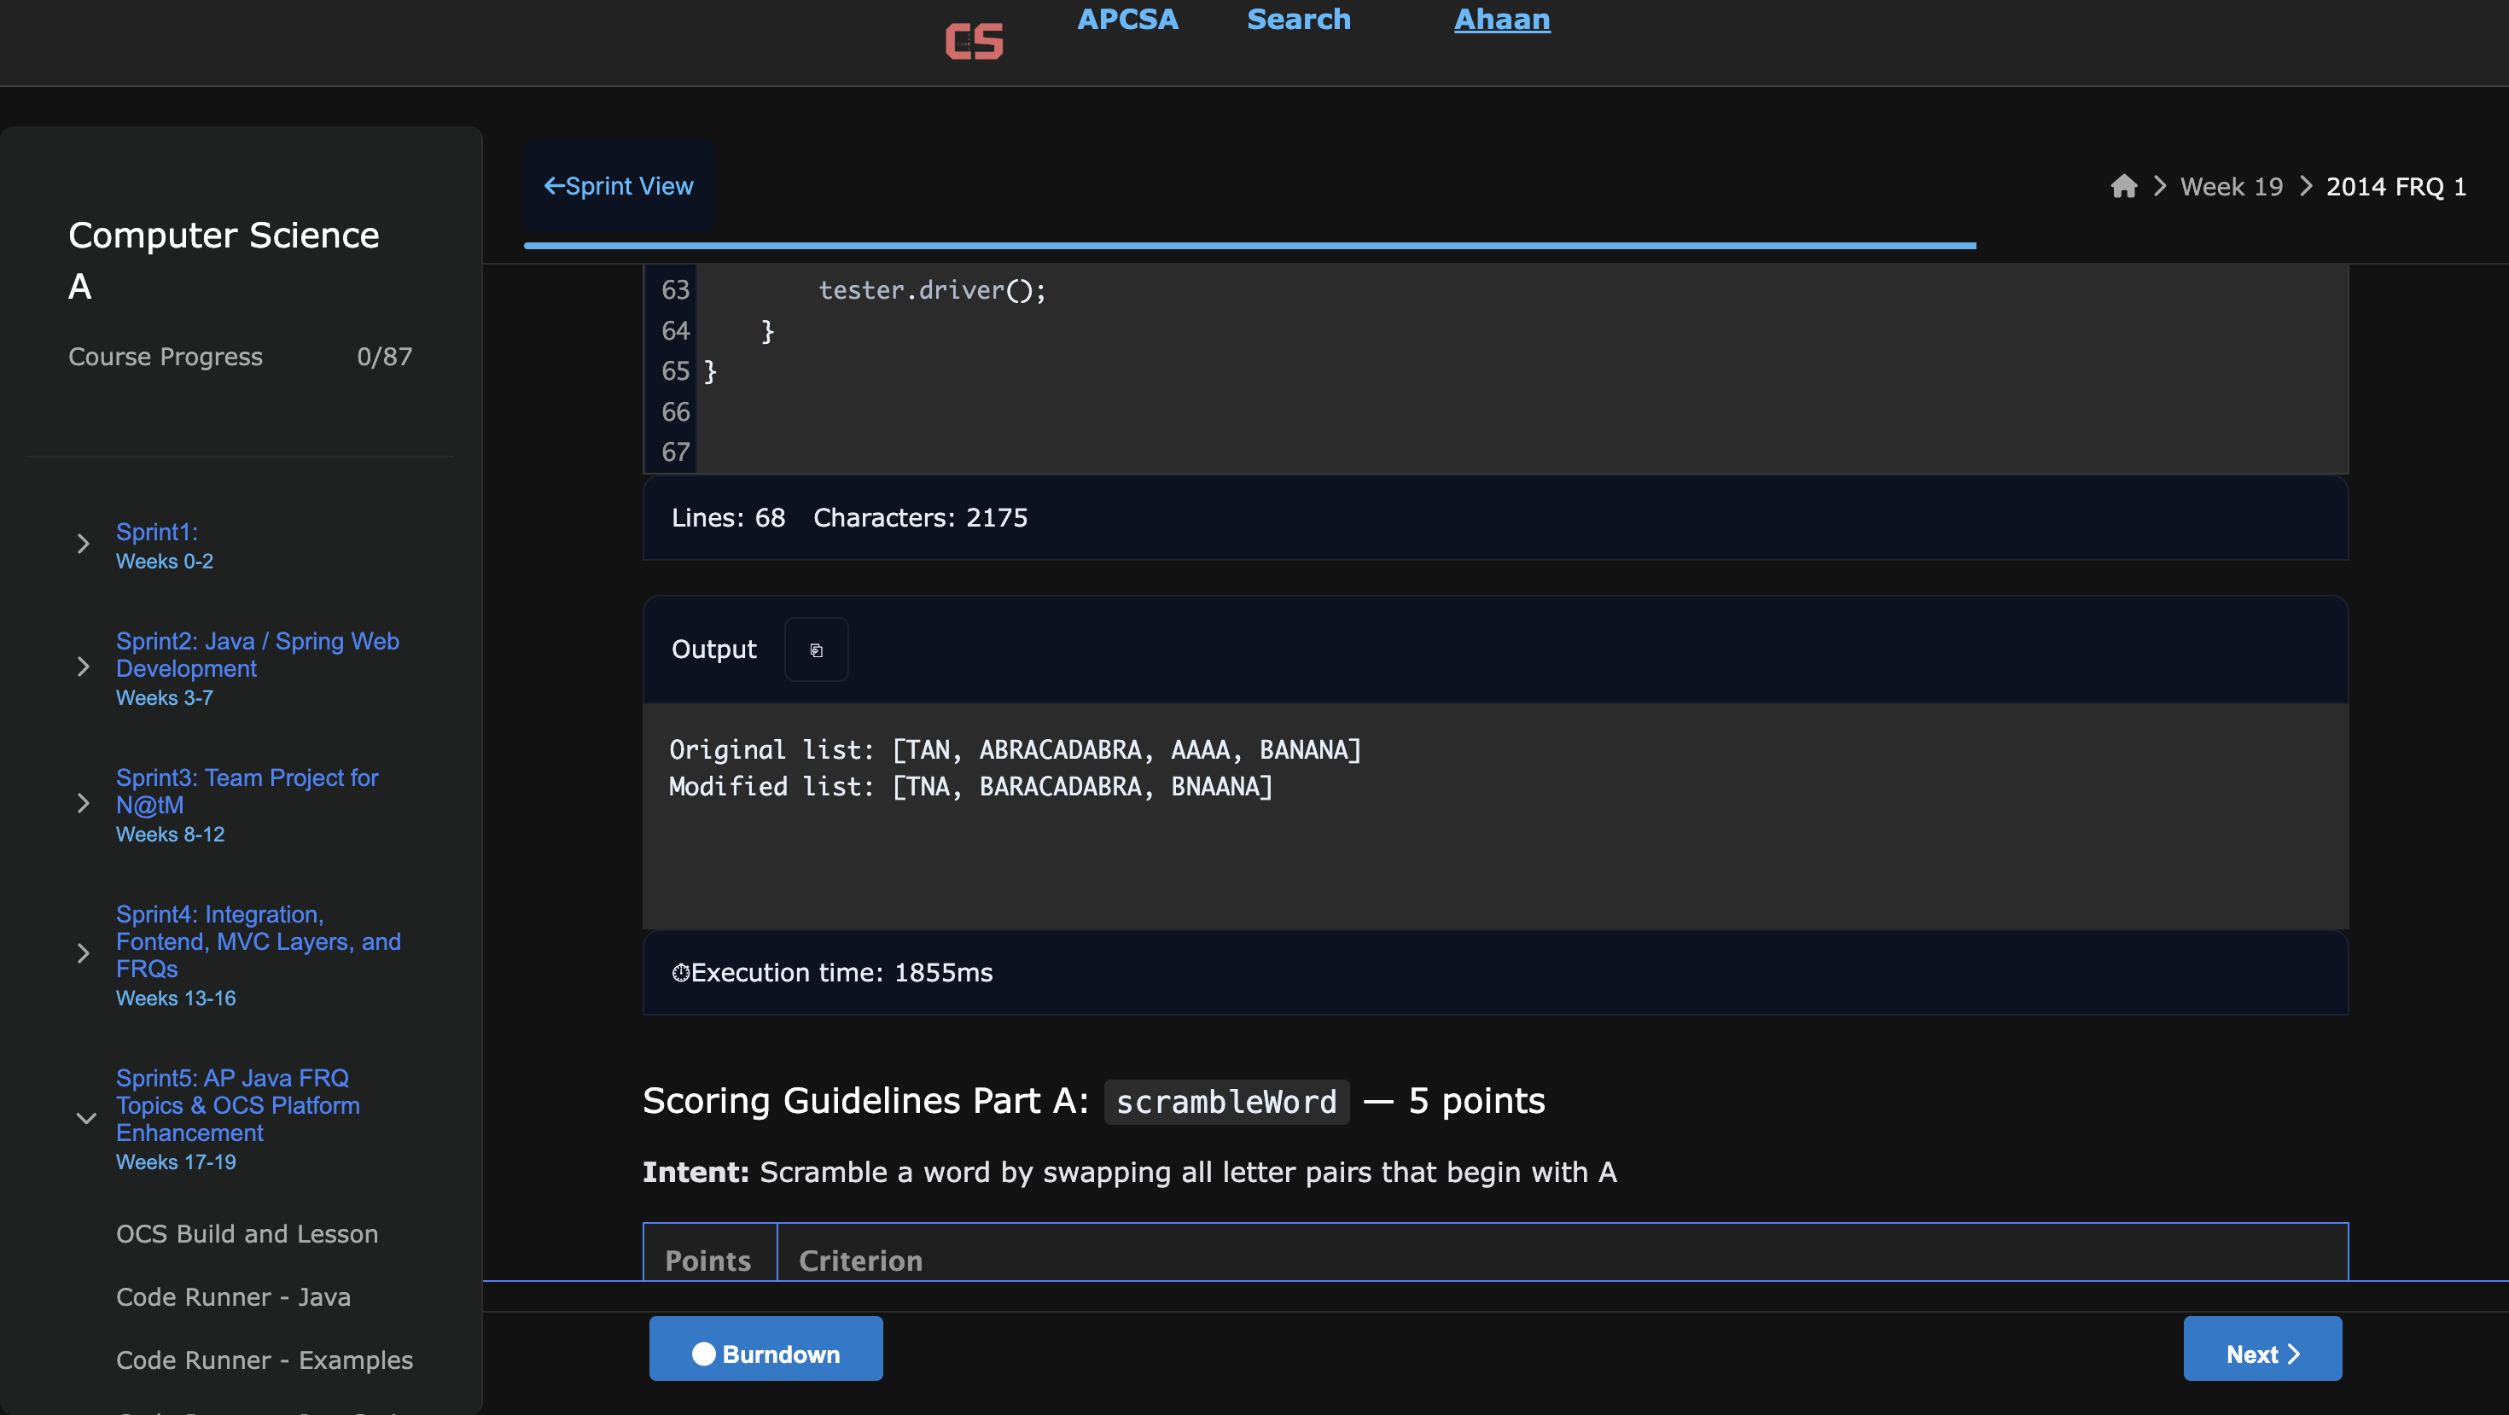Image resolution: width=2509 pixels, height=1415 pixels.
Task: Expand Sprint2 Java Spring Web Development
Action: coord(83,667)
